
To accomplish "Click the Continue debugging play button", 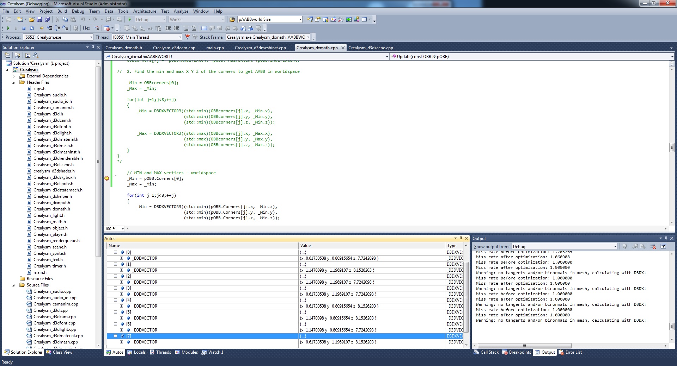I will point(8,28).
